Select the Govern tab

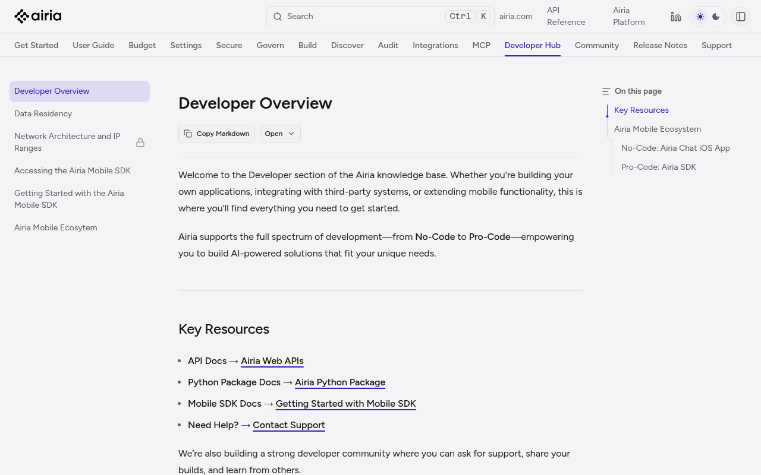[271, 45]
